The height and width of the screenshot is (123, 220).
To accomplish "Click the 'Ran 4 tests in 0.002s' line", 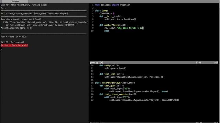I will click(14, 37).
